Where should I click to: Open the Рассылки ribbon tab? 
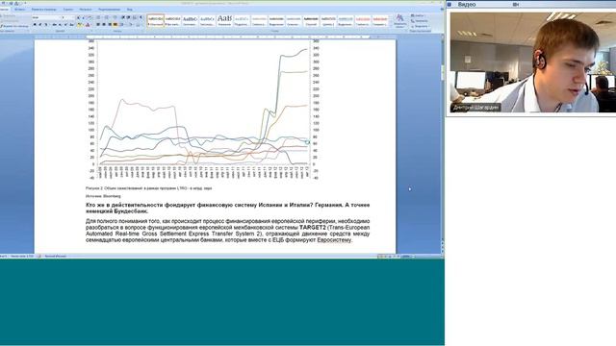pos(86,9)
